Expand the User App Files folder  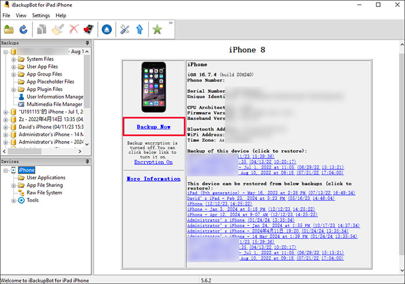(x=13, y=67)
